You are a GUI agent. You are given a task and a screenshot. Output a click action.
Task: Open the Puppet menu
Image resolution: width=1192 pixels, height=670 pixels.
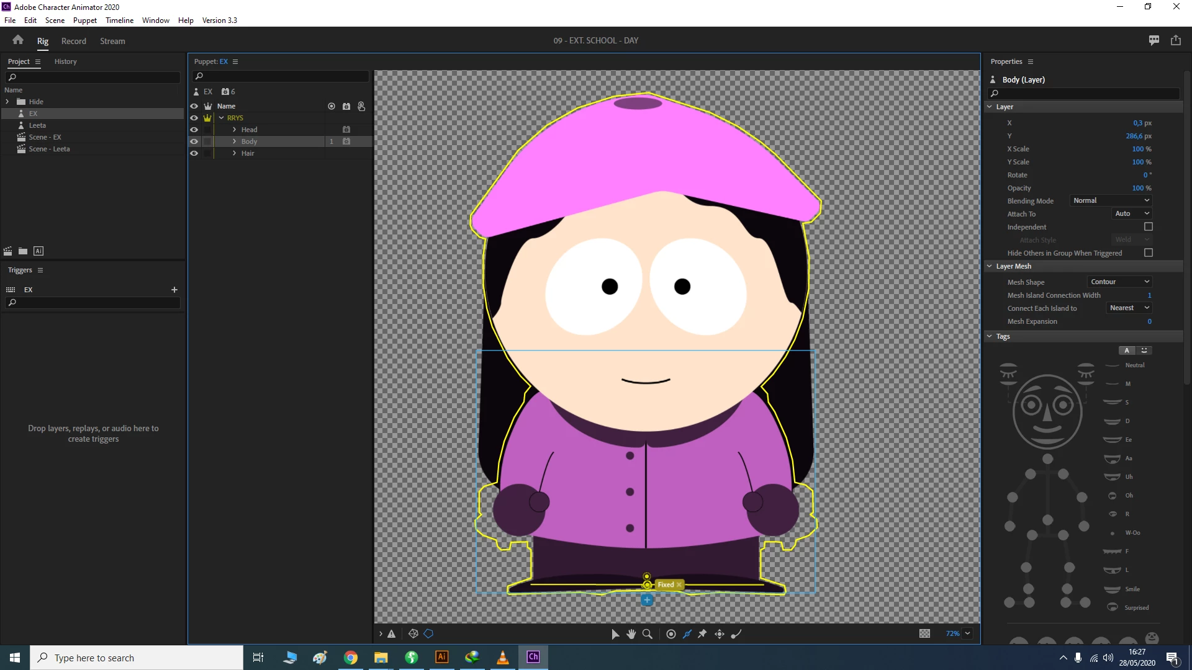[x=84, y=20]
